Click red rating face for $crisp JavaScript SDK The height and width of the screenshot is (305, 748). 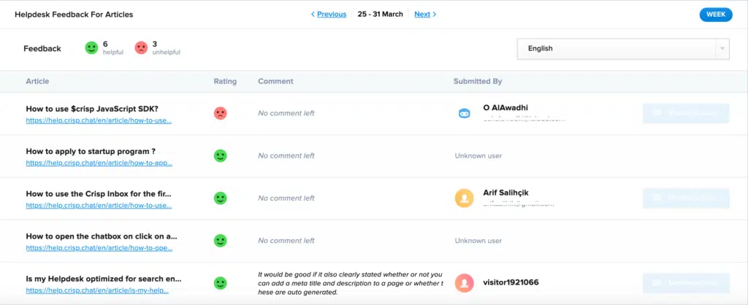pyautogui.click(x=220, y=113)
